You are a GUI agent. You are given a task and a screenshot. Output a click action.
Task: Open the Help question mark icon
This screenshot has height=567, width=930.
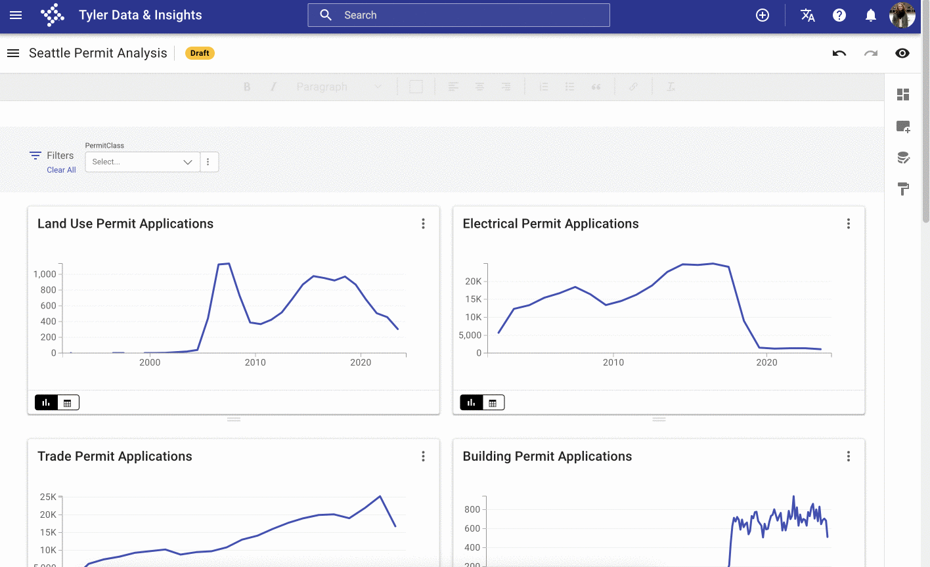[x=839, y=15]
